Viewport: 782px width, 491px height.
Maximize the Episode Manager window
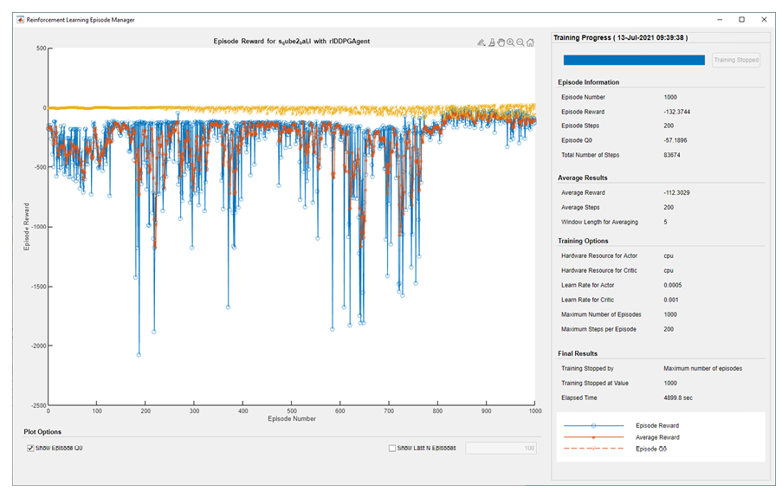point(741,19)
